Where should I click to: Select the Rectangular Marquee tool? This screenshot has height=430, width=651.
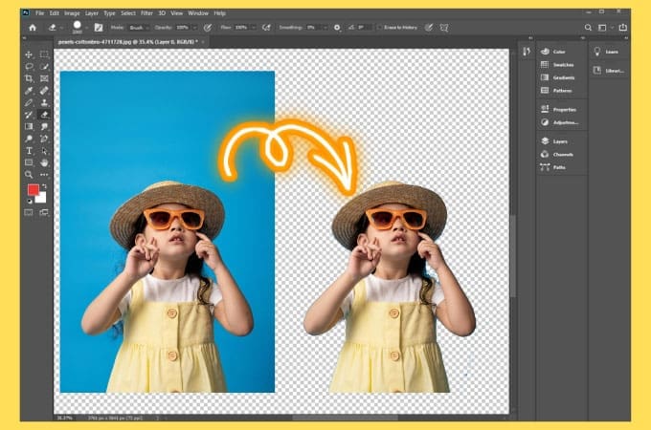click(45, 55)
